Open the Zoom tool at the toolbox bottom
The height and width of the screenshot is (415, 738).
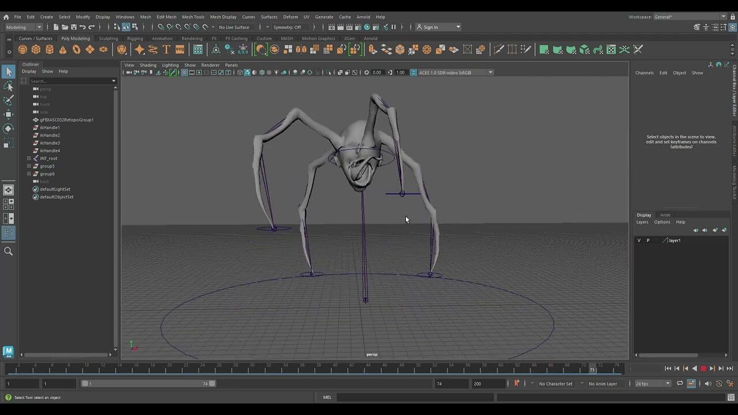pyautogui.click(x=8, y=251)
